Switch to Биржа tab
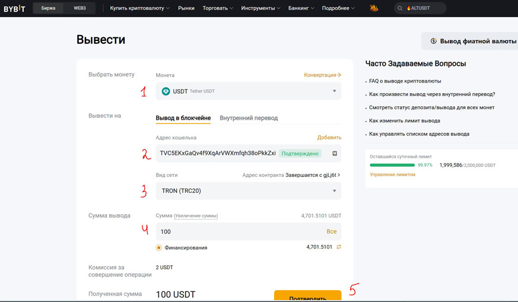This screenshot has width=518, height=302. 48,8
